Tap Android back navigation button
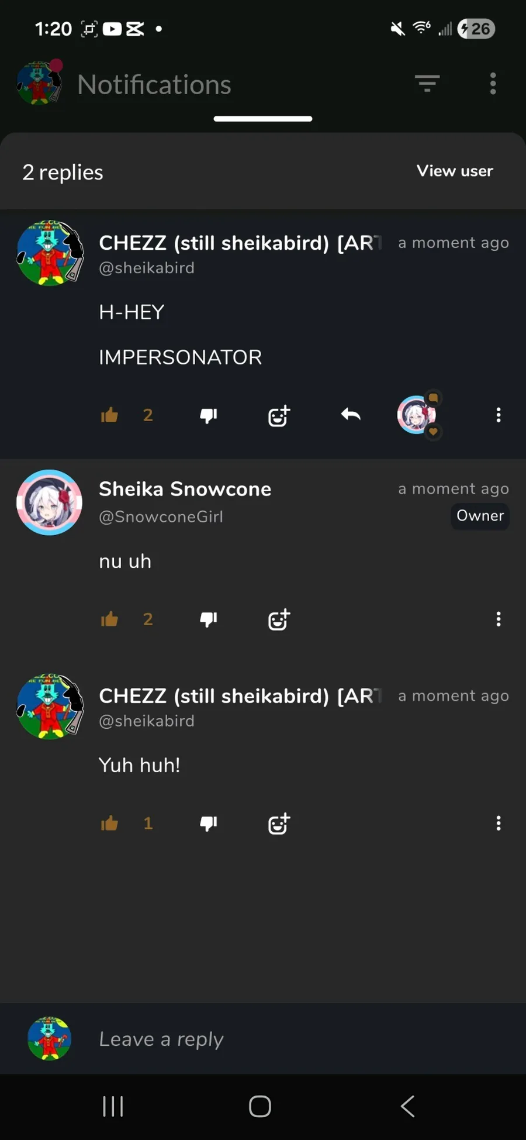Viewport: 526px width, 1140px height. (407, 1106)
